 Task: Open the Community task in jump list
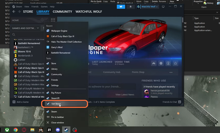[x=66, y=74]
